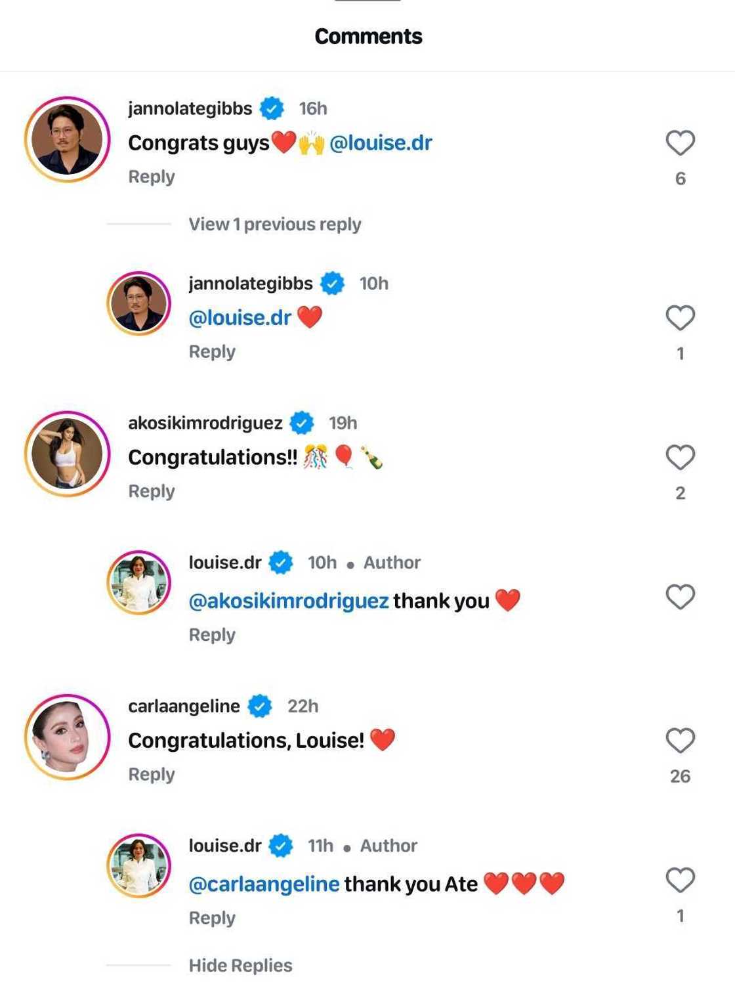Collapse thread with "Hide Replies"
Viewport: 735px width, 1000px height.
coord(240,965)
